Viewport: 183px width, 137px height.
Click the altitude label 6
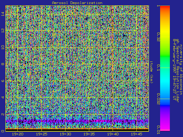point(3,81)
